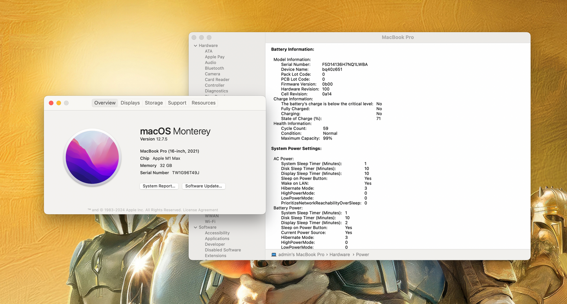Screen dimensions: 567x304
Task: Click Hardware in the path bar
Action: click(x=340, y=255)
